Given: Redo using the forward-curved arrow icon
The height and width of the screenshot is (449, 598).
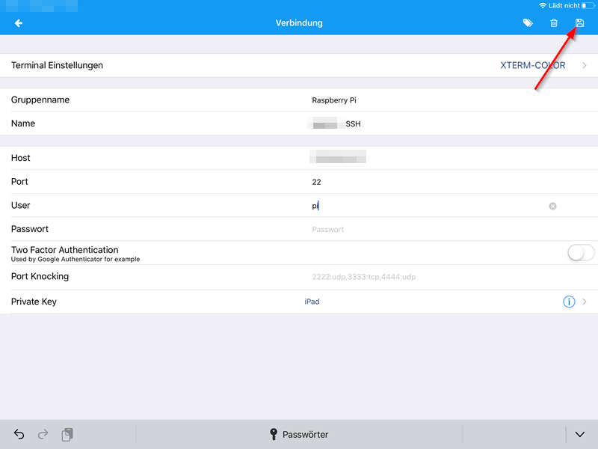Looking at the screenshot, I should 43,434.
